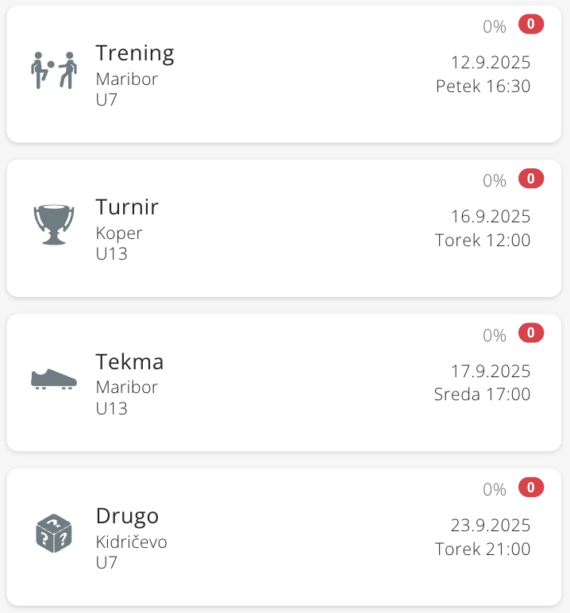Open the Trening event title
The height and width of the screenshot is (613, 570).
click(x=135, y=53)
